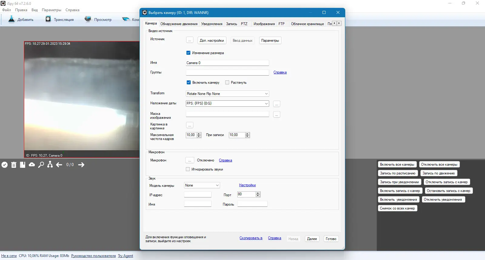
Task: Click the Снимок со всех камер button
Action: (x=397, y=208)
